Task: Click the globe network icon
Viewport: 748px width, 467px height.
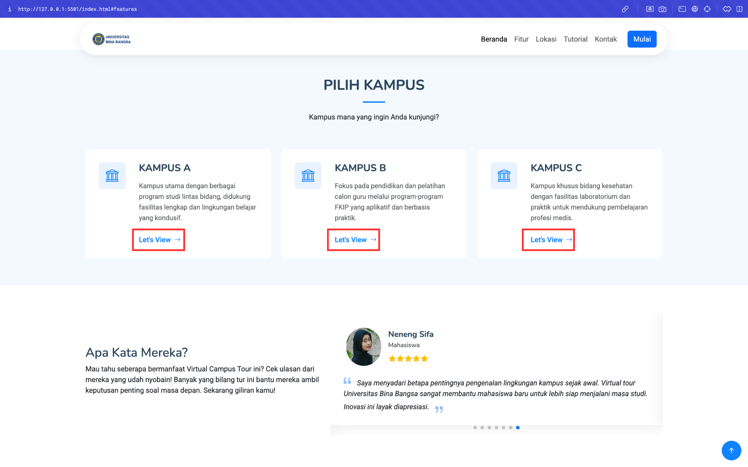Action: click(x=695, y=9)
